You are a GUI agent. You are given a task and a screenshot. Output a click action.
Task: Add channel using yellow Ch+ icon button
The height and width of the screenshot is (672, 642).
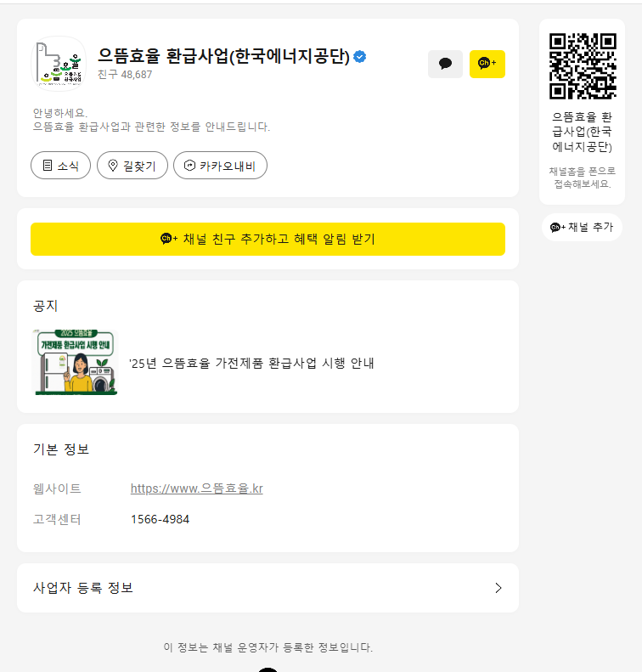(487, 64)
